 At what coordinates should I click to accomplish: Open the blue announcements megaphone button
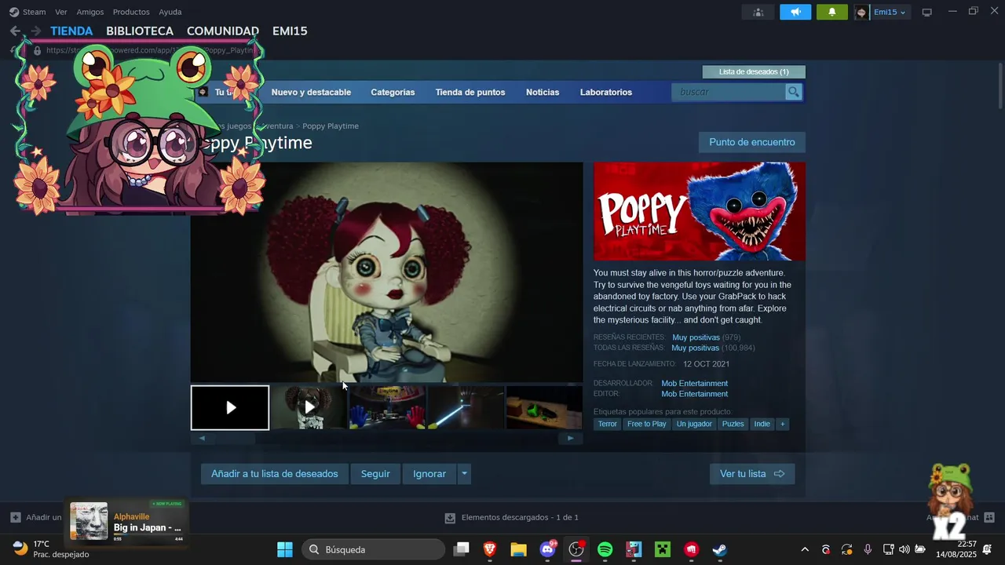[x=795, y=12]
